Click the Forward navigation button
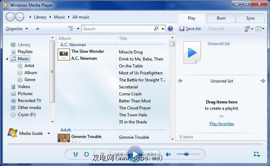The width and height of the screenshot is (270, 166). 20,17
